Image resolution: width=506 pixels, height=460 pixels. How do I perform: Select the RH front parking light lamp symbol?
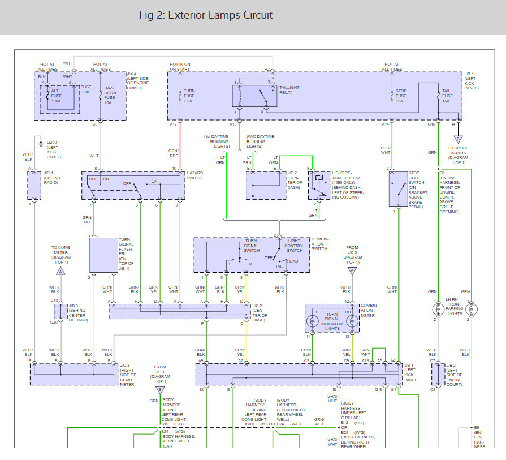point(472,309)
